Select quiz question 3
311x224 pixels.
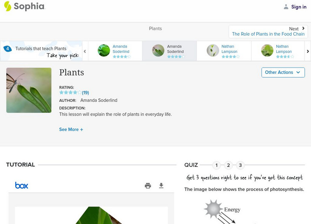pos(240,165)
